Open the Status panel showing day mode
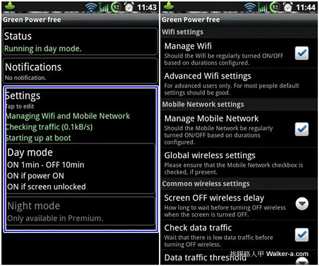 (x=80, y=42)
